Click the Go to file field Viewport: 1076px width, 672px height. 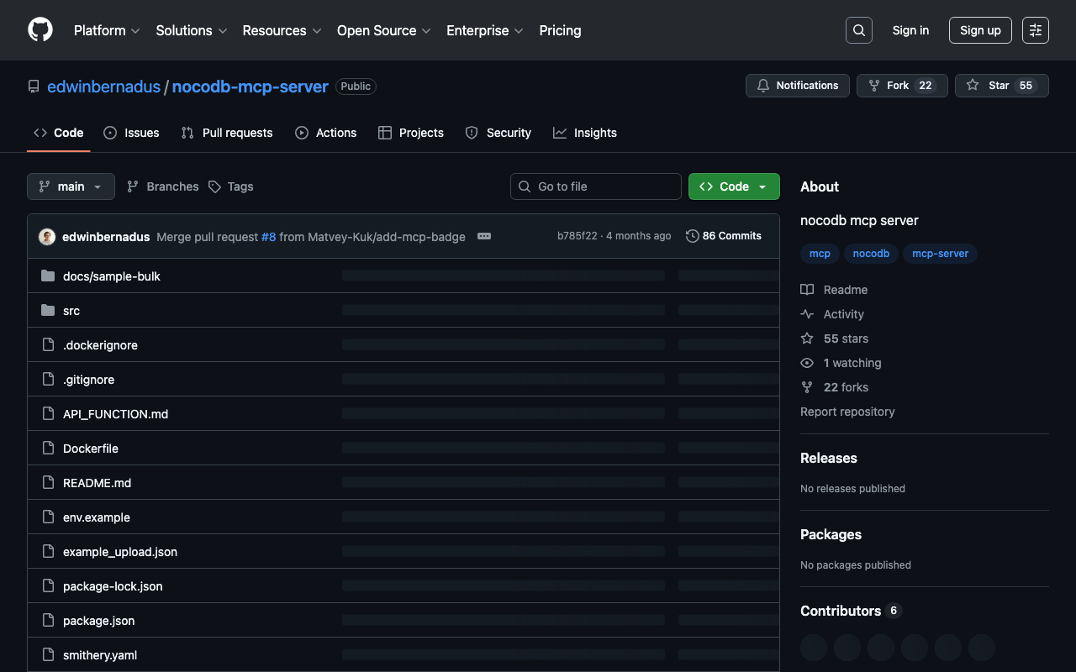(x=596, y=186)
